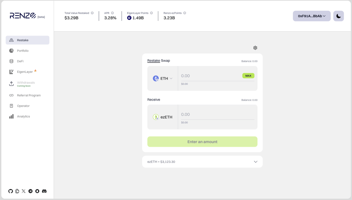This screenshot has height=200, width=352.
Task: Click the Renzo ezPoints info icon
Action: click(x=185, y=13)
